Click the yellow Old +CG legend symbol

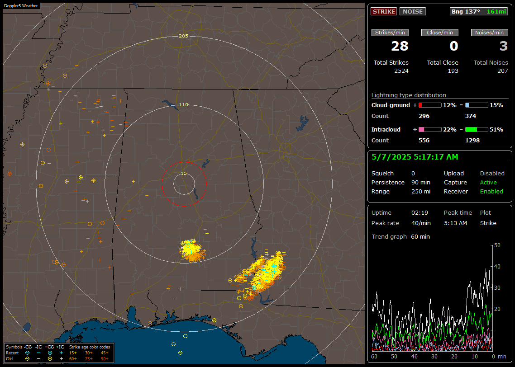click(50, 359)
